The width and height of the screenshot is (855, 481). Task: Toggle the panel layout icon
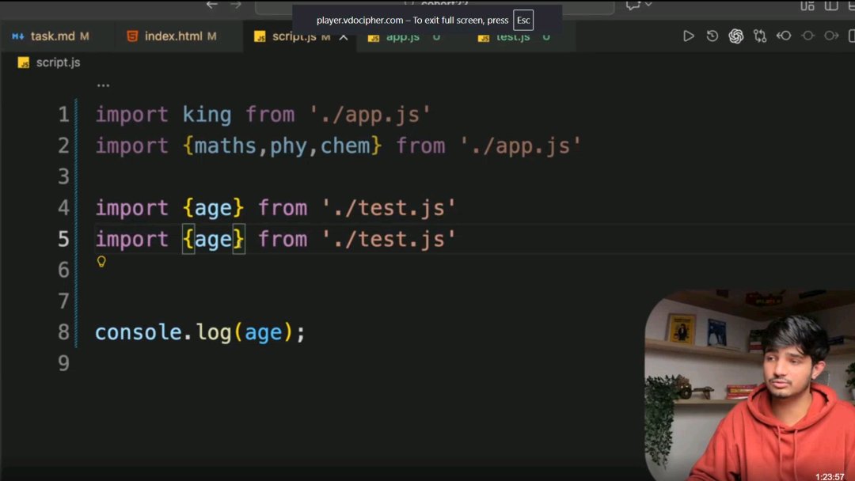(830, 6)
